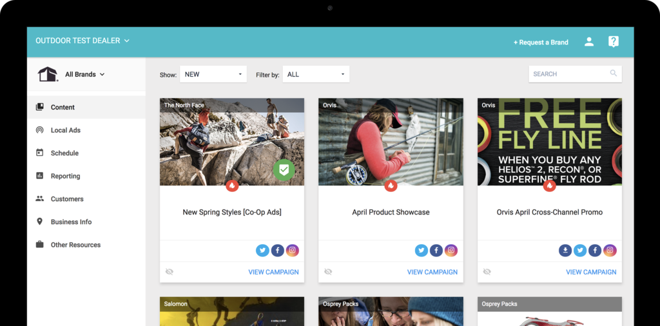
Task: Open the Customers section
Action: coord(86,199)
